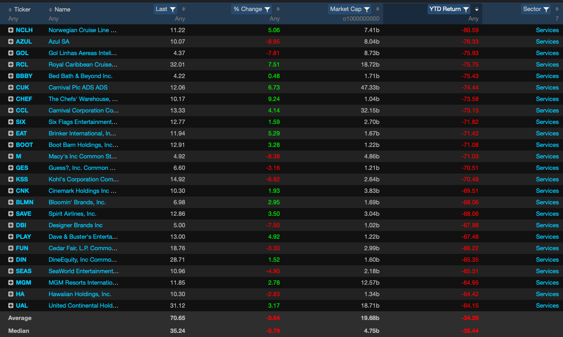The height and width of the screenshot is (337, 563).
Task: Open the Royal Caribbean Cruise name link
Action: pyautogui.click(x=83, y=64)
